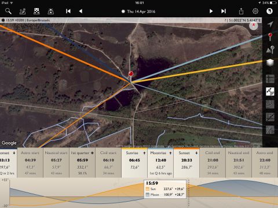Select the Astro end 22:40 card
The width and height of the screenshot is (278, 208).
tap(265, 163)
